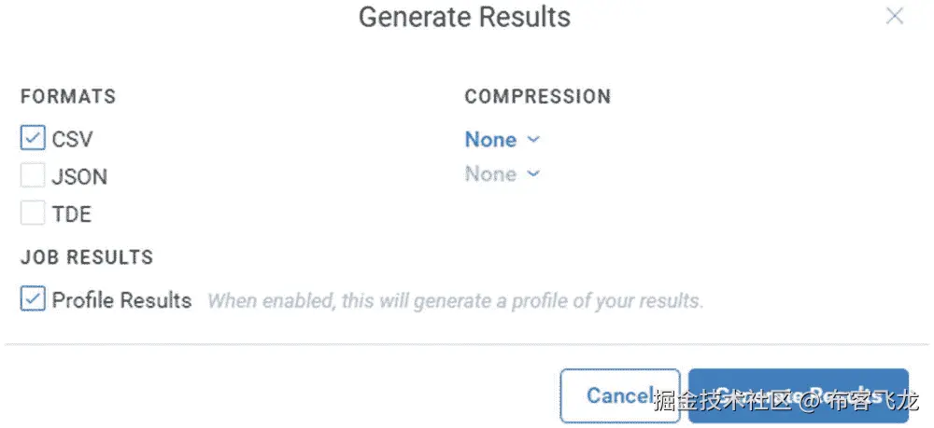Select the JSON label text
Screen dimensions: 934x428
point(79,177)
